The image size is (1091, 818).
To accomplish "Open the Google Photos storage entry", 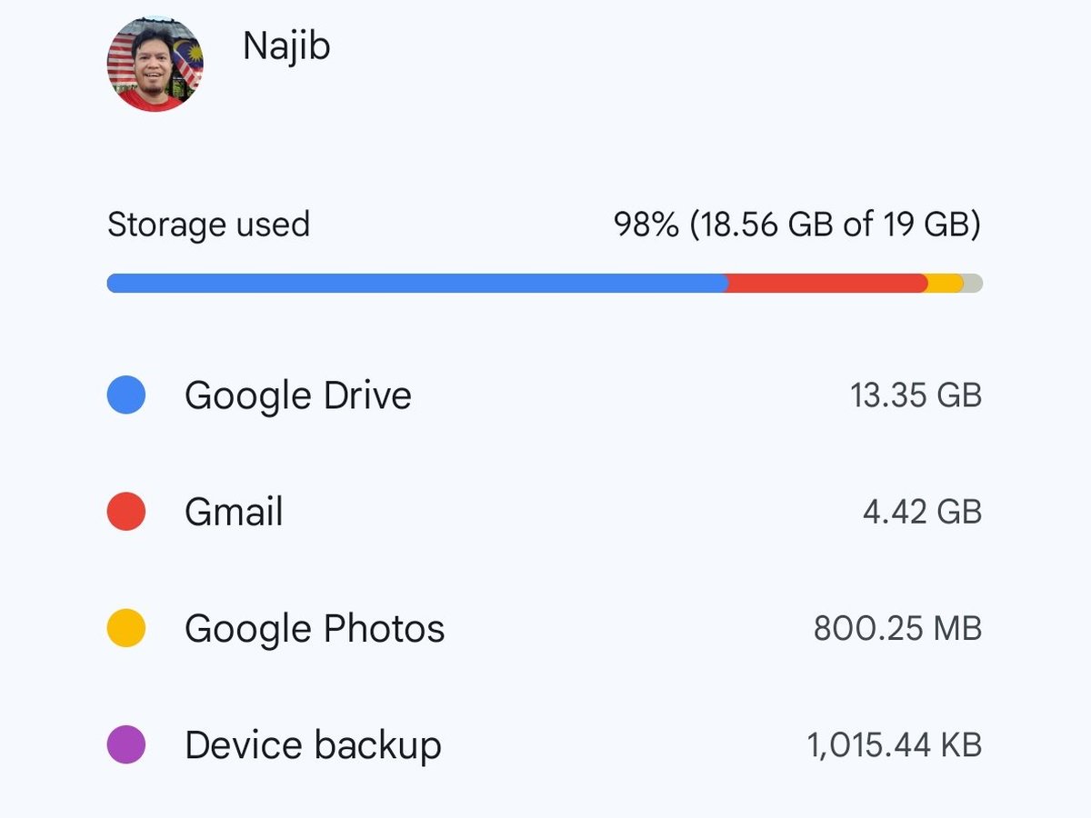I will click(545, 628).
